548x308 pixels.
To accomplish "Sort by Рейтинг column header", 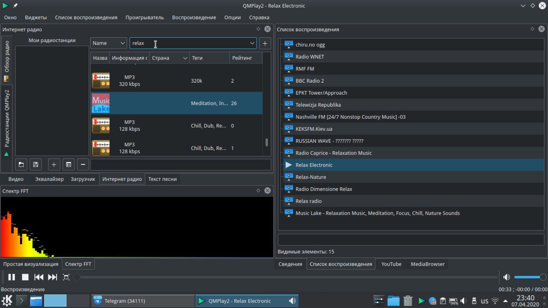I will click(x=245, y=58).
